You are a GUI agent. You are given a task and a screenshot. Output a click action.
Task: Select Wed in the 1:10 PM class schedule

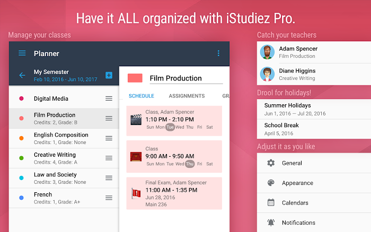click(180, 127)
